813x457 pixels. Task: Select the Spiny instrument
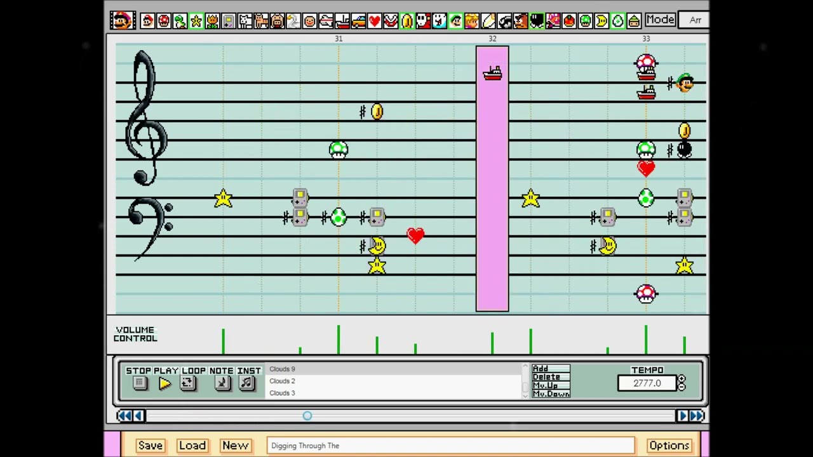click(553, 21)
